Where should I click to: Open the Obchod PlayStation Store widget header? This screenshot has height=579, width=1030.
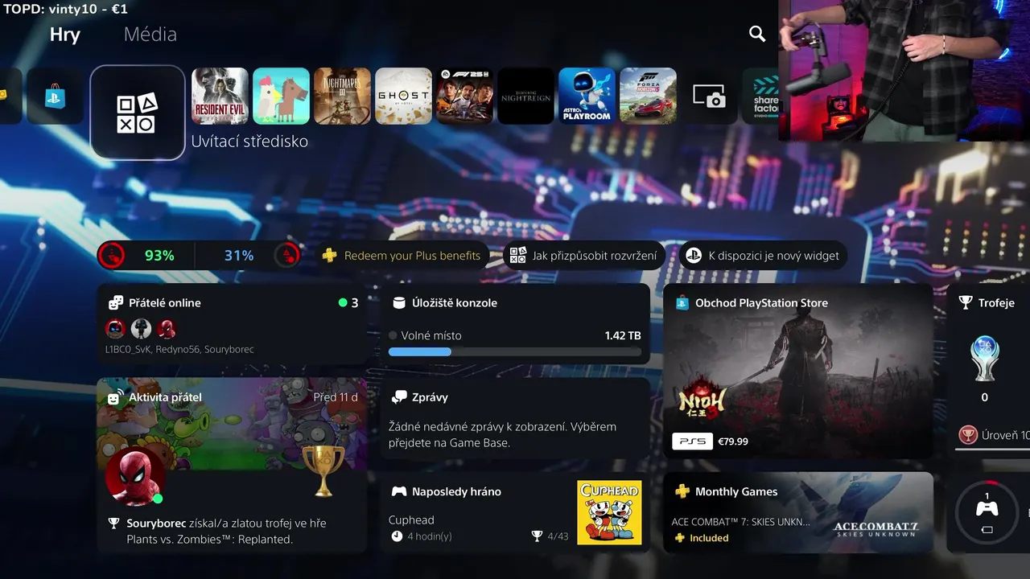coord(761,303)
